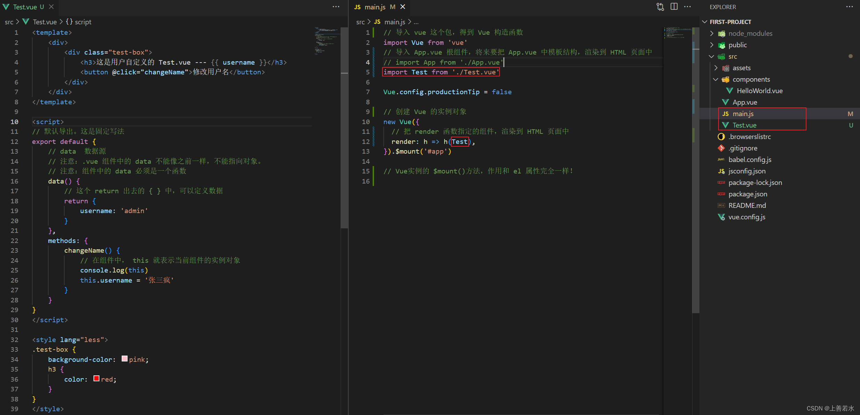Open HelloWorld.vue from the explorer tree
The image size is (860, 415).
click(x=760, y=91)
